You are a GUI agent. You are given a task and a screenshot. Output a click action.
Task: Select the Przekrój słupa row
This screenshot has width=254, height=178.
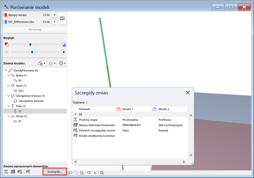(130, 120)
